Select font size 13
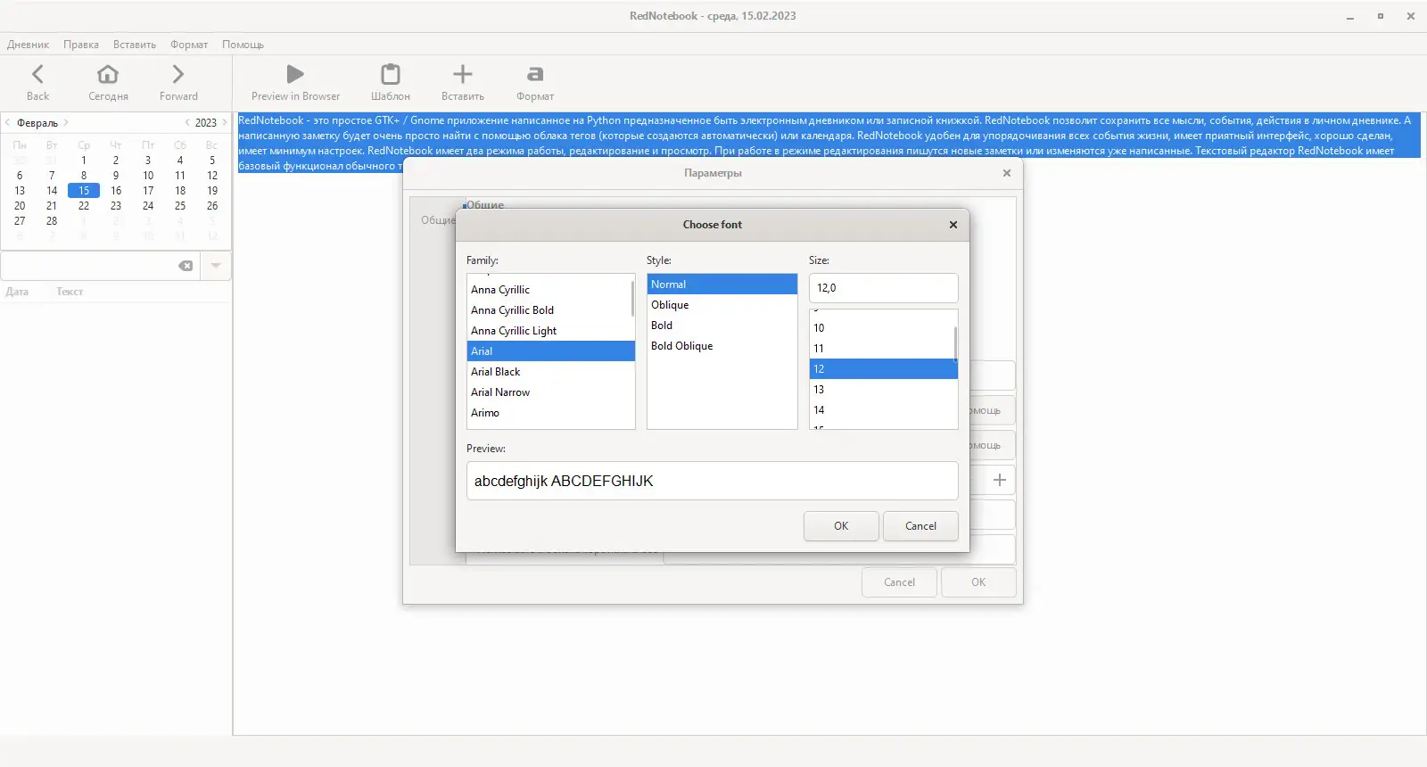This screenshot has height=767, width=1427. pyautogui.click(x=882, y=390)
